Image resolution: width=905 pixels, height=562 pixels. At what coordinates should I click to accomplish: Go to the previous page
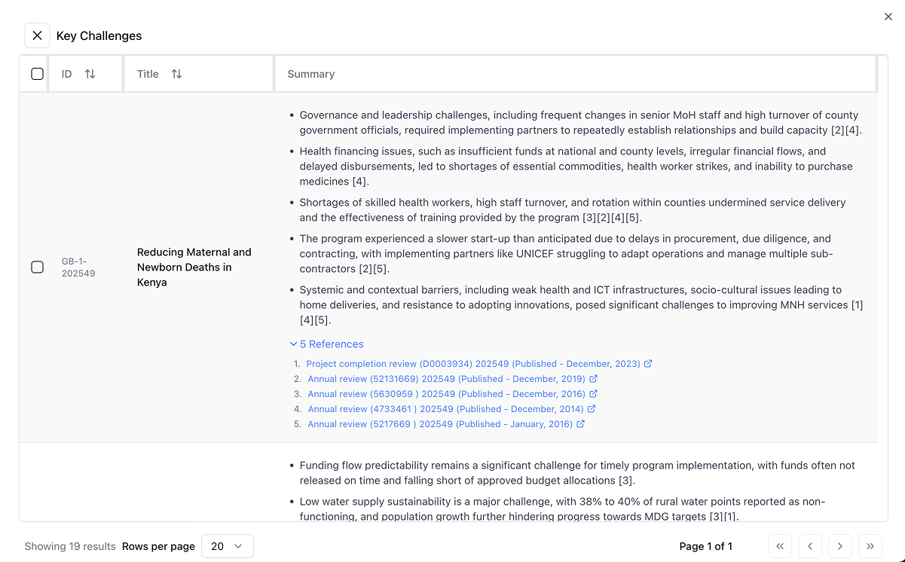click(810, 546)
